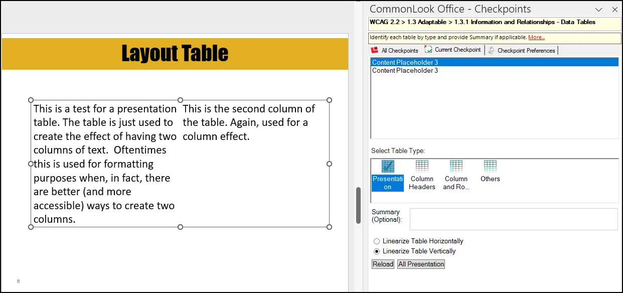Switch to the Current Checkpoint tab

(453, 50)
